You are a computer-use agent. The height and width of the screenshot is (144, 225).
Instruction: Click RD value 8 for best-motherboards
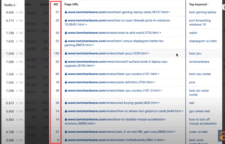point(58,140)
